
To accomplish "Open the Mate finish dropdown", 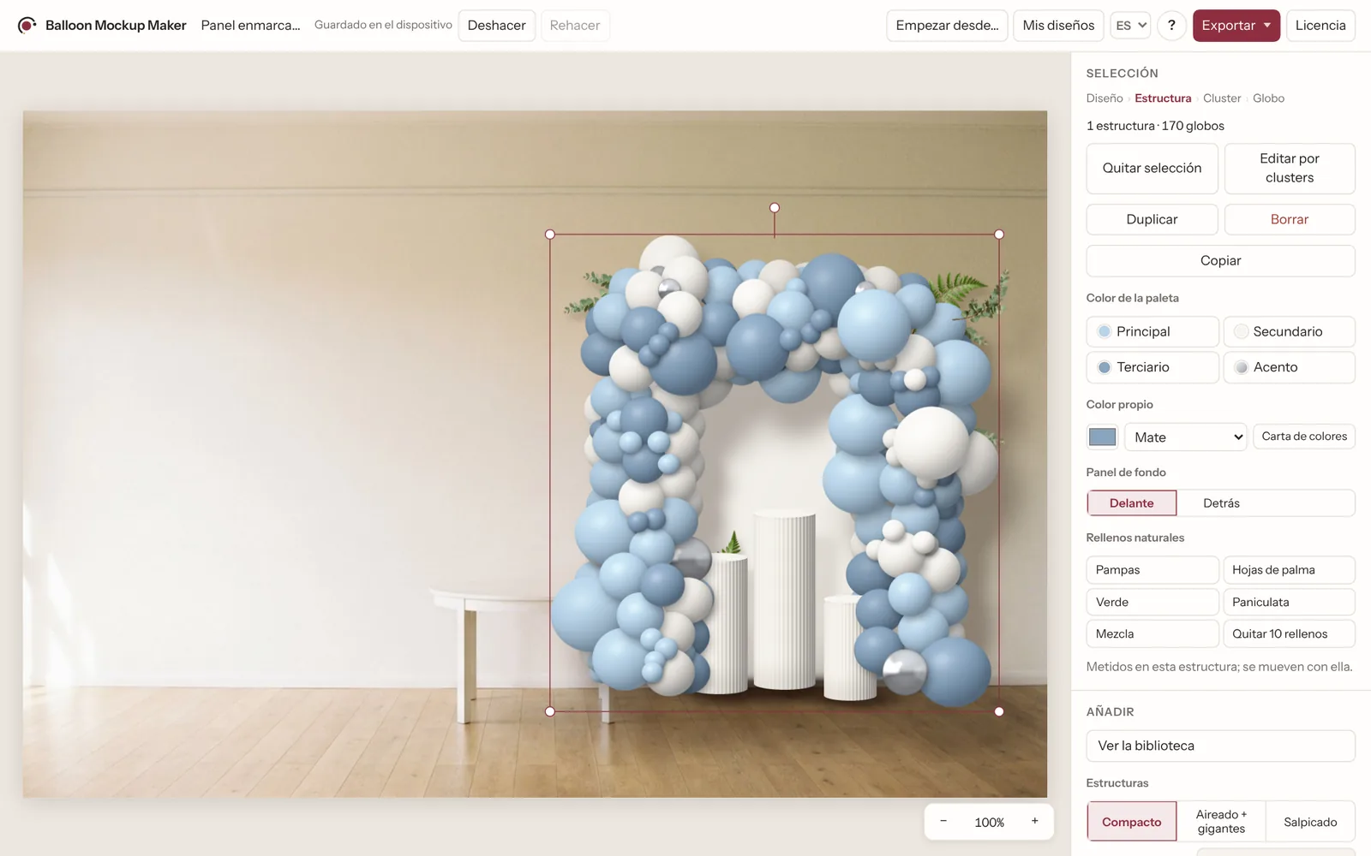I will click(x=1185, y=437).
